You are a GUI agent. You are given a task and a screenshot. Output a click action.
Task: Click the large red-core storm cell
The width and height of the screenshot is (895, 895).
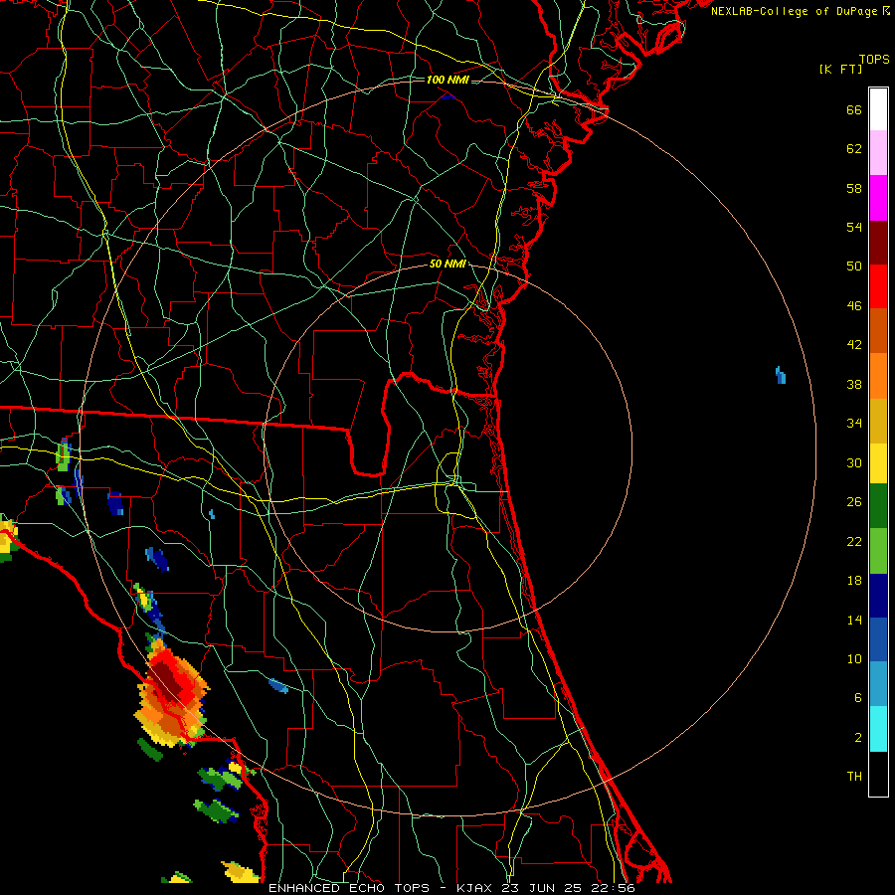point(171,693)
